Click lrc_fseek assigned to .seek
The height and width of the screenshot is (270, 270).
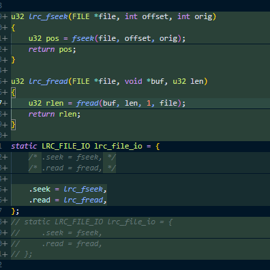tap(83, 189)
